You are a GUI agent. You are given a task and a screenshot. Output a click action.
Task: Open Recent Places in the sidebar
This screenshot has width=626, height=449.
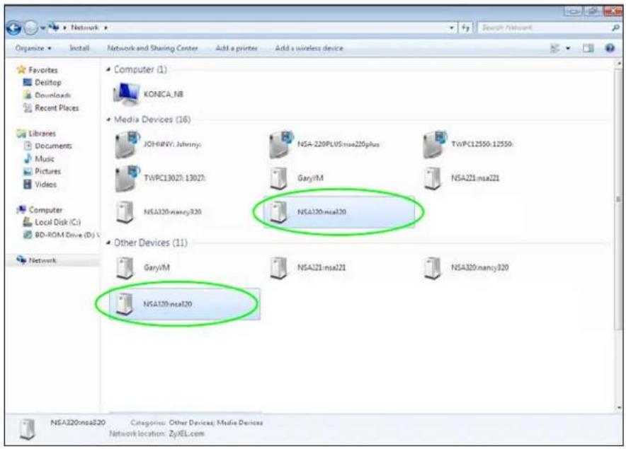pyautogui.click(x=57, y=108)
